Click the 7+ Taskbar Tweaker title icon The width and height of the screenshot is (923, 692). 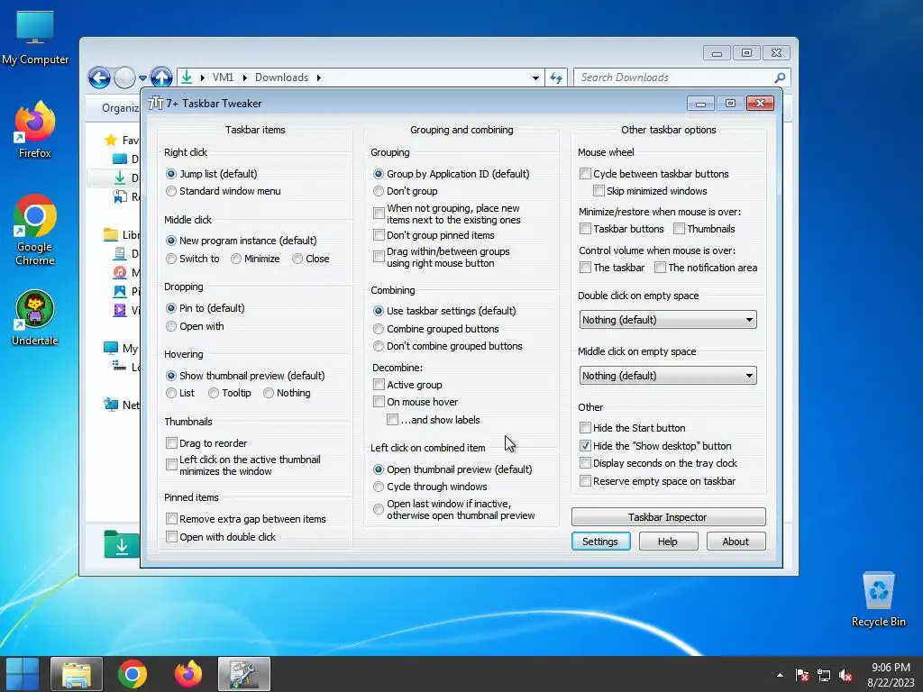click(x=155, y=103)
